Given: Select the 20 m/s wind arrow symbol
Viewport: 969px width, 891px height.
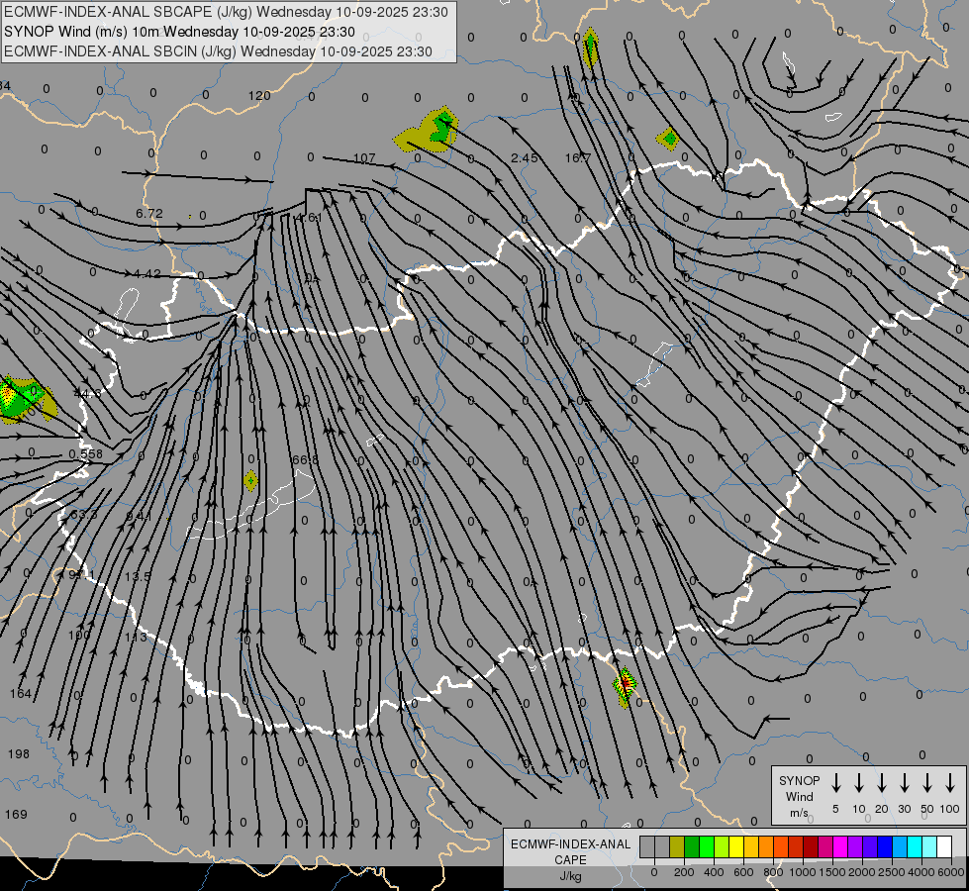Looking at the screenshot, I should point(882,783).
